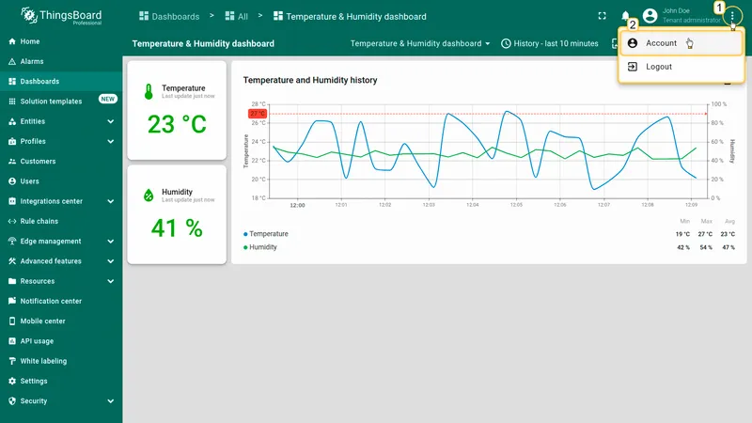Open Notification center

61,301
